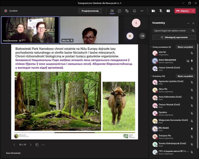Screen dimensions: 199x159
Task: Click the reactions icon in the toolbar
Action: [127, 11]
